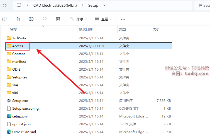The height and width of the screenshot is (139, 210).
Task: Click the Setup.exe.config file icon
Action: tap(9, 108)
